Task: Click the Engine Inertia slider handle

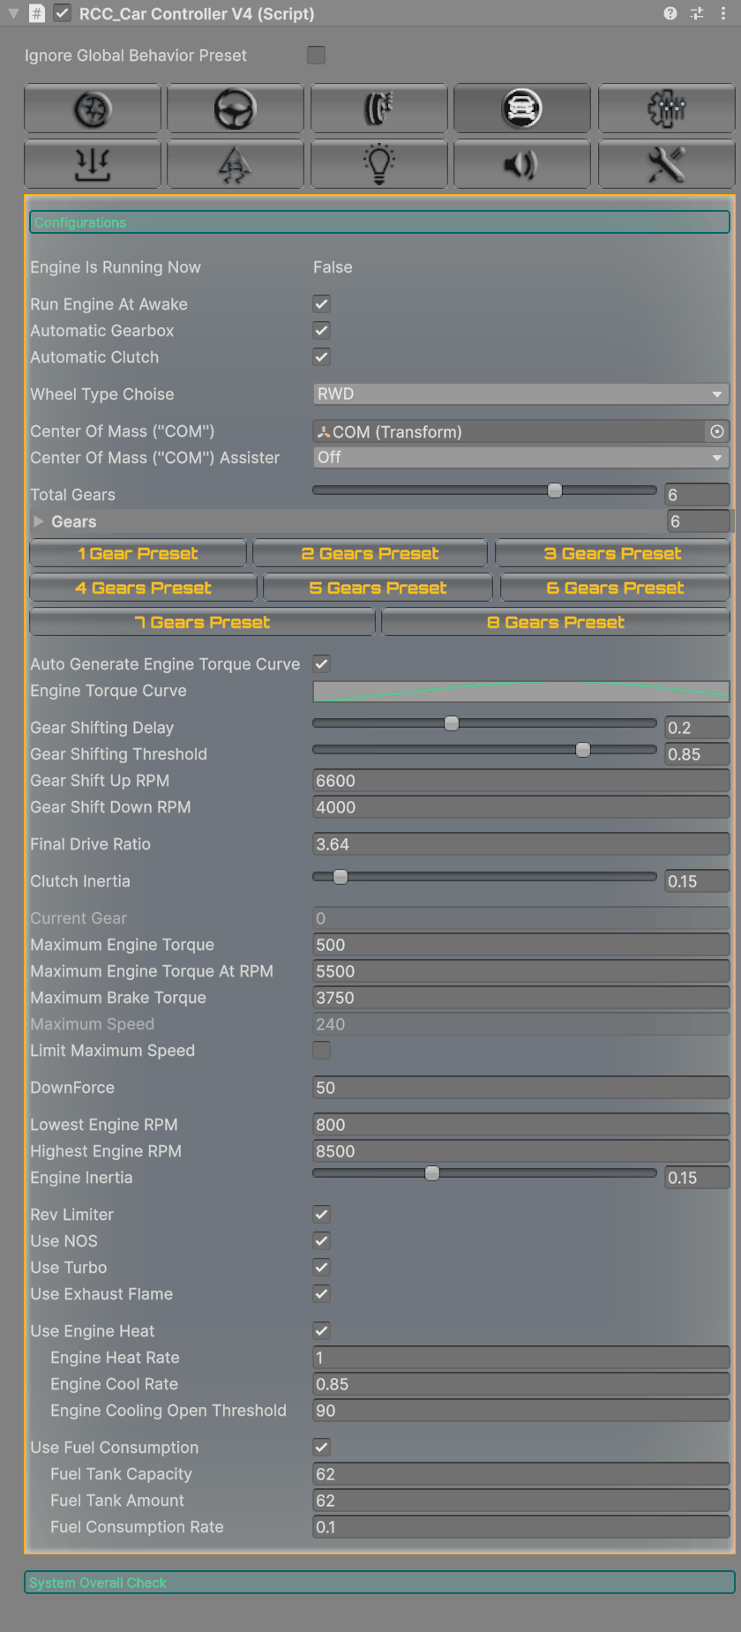Action: [x=432, y=1173]
